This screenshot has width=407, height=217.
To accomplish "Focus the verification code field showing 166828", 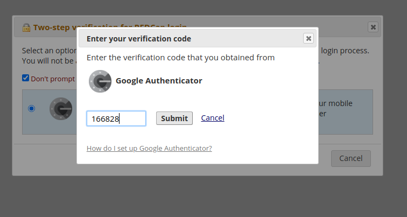I will (116, 118).
